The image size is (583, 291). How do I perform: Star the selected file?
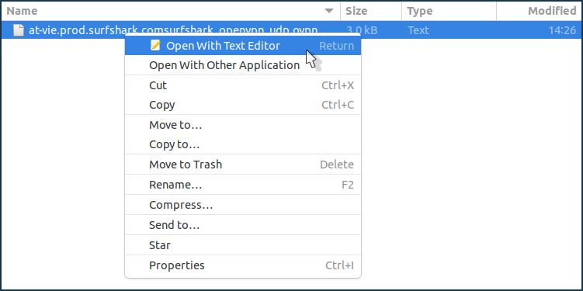[243, 245]
